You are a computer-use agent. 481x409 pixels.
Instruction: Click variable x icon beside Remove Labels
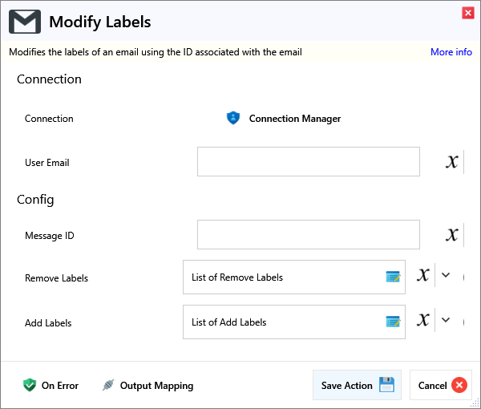coord(423,276)
